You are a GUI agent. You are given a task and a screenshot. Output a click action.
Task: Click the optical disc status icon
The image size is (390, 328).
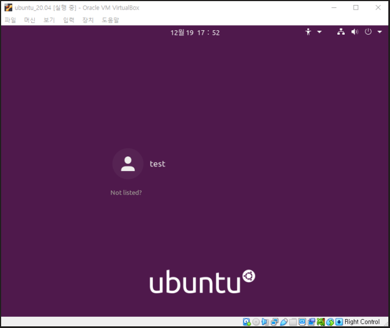click(256, 322)
